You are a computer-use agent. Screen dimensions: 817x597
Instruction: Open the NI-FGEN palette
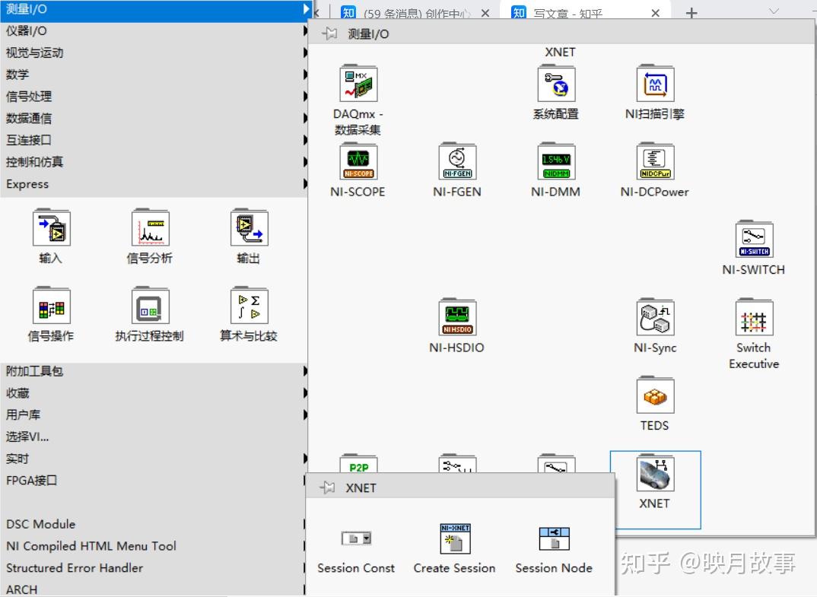456,162
